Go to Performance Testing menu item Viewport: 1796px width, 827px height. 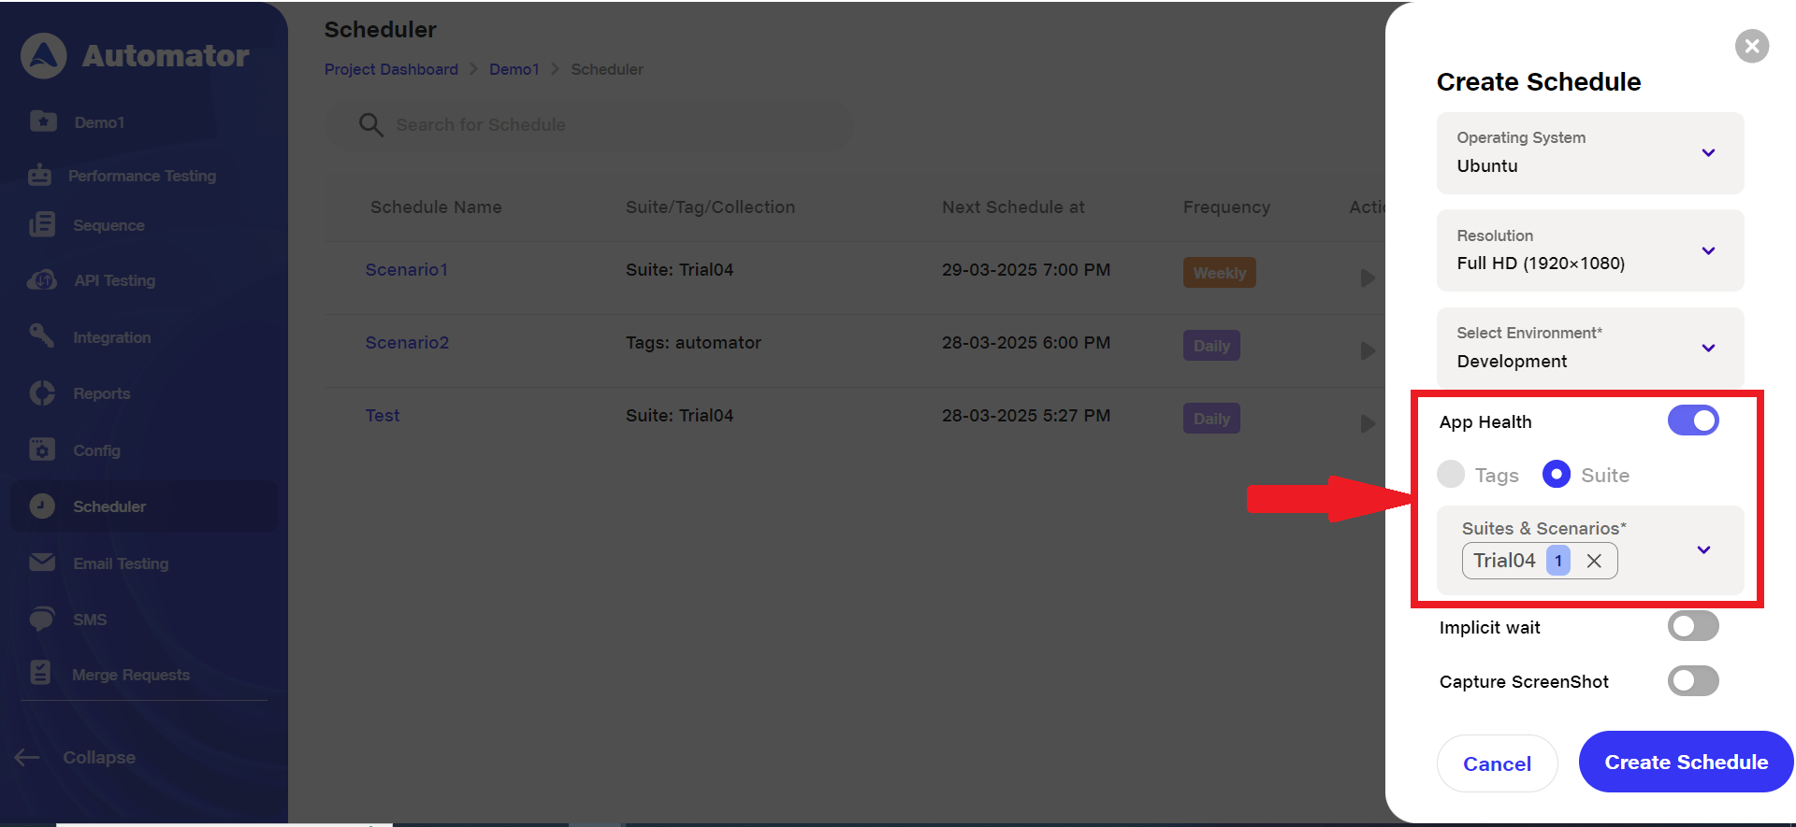click(x=142, y=176)
